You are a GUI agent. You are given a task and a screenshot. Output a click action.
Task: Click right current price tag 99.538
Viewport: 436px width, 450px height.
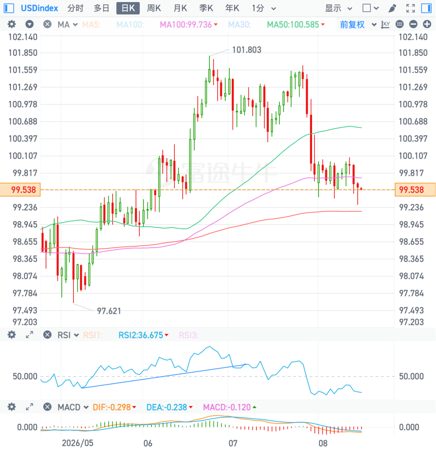tap(415, 190)
